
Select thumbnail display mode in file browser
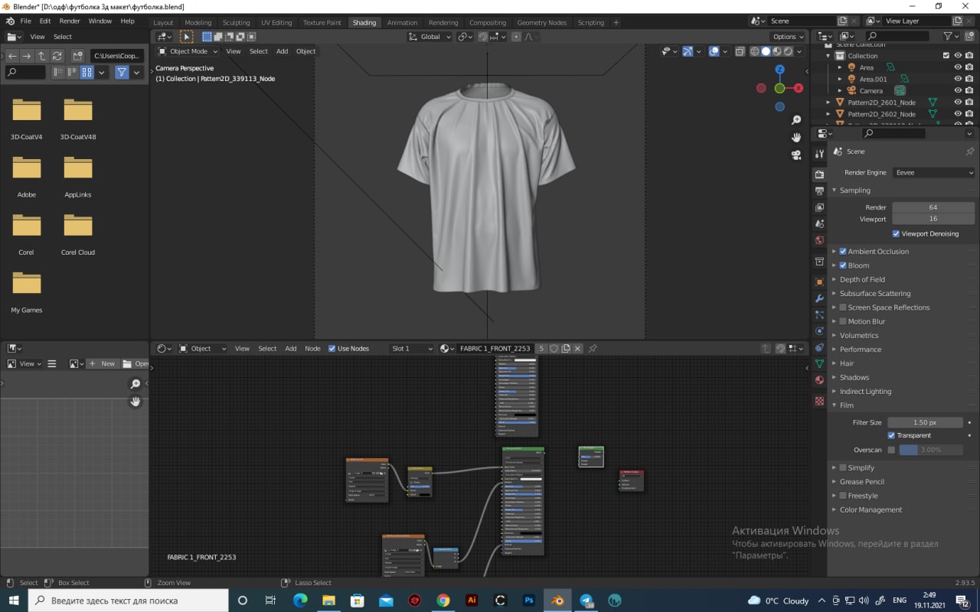[87, 72]
